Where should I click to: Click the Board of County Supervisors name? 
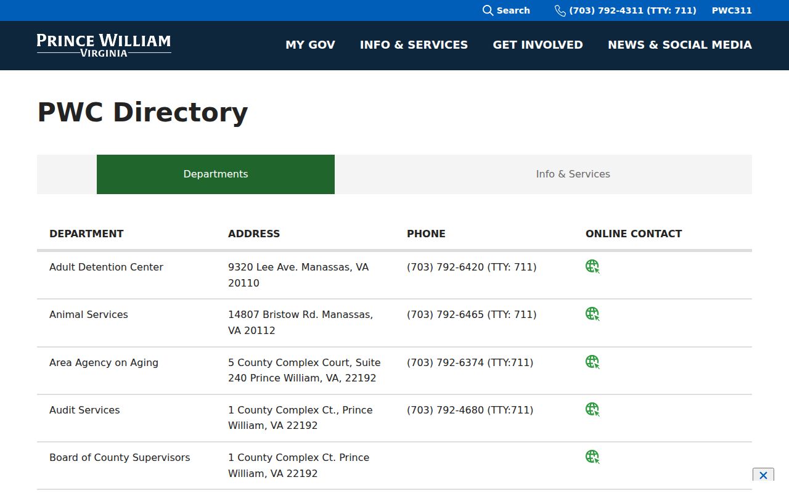point(120,457)
